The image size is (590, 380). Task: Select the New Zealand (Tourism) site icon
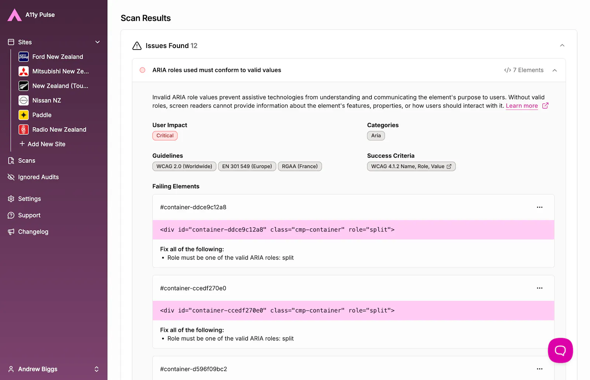[24, 86]
